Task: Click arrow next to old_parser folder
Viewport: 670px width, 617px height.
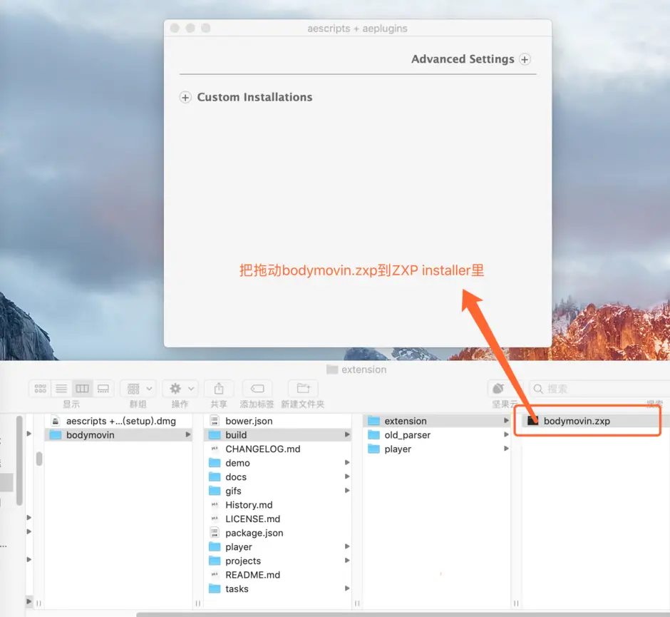Action: pos(506,435)
